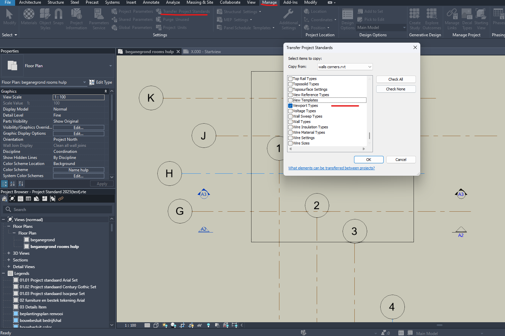The image size is (505, 336).
Task: Check the View Templates checkbox
Action: (x=290, y=100)
